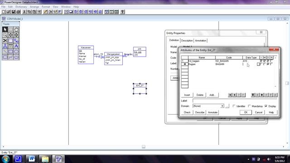Click the New model toolbar icon
290x163 pixels.
point(4,12)
